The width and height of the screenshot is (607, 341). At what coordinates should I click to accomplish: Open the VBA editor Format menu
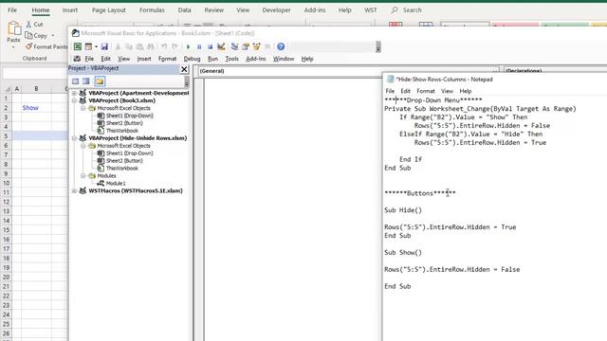[167, 59]
